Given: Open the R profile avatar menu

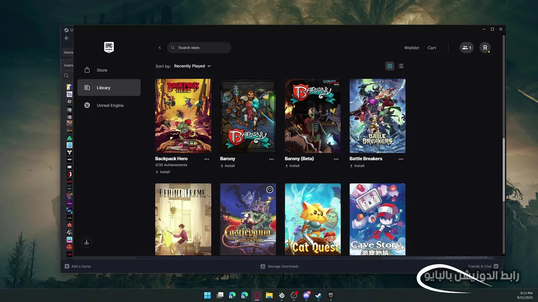Looking at the screenshot, I should click(x=485, y=47).
